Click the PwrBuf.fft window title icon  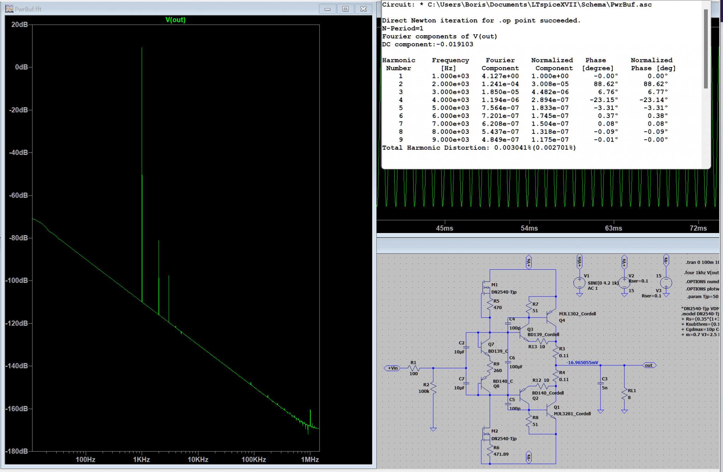tap(9, 8)
